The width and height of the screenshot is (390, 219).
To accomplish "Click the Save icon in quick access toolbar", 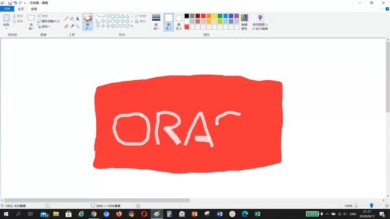I will pos(10,3).
